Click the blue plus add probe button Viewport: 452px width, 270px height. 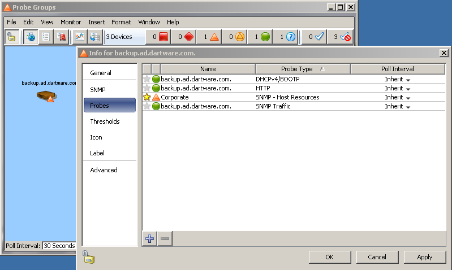click(x=150, y=238)
